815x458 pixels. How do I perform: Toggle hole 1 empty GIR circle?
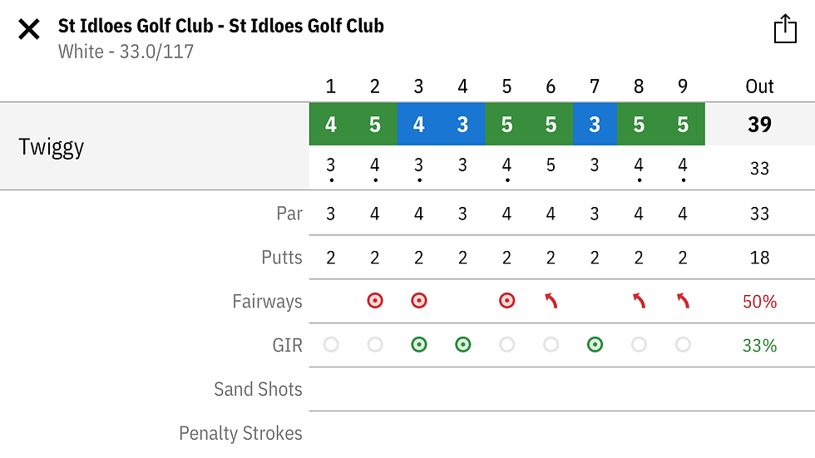[x=331, y=345]
